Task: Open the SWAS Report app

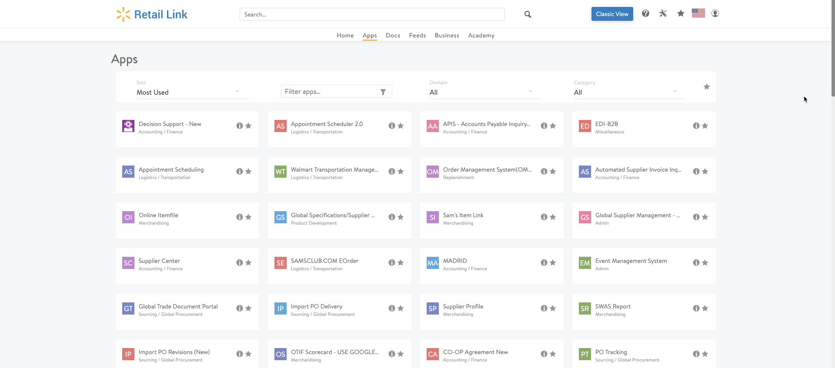Action: click(x=613, y=306)
